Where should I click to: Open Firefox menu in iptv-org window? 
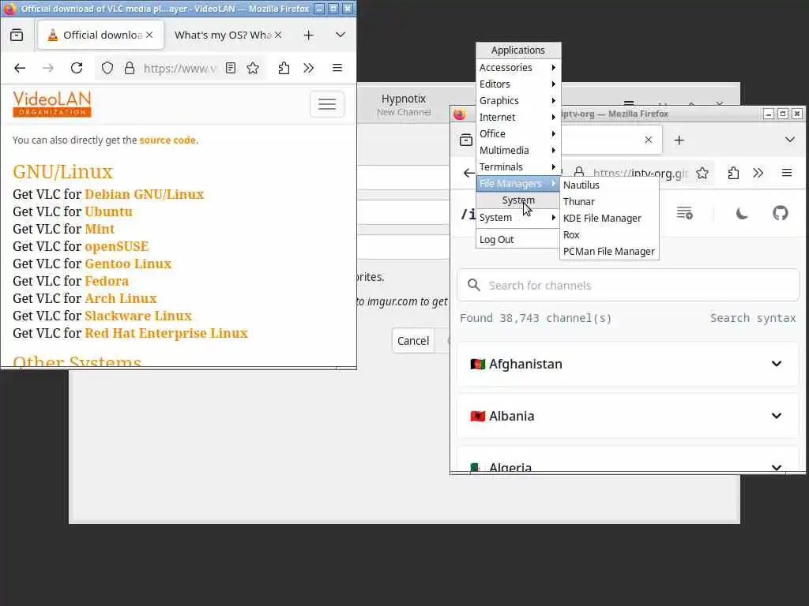click(x=786, y=173)
